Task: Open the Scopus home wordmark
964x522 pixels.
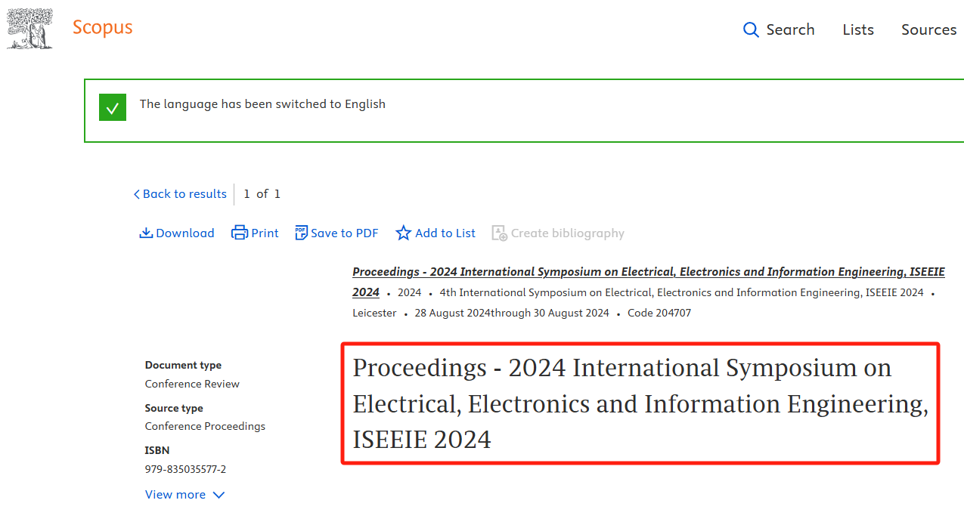Action: 102,28
